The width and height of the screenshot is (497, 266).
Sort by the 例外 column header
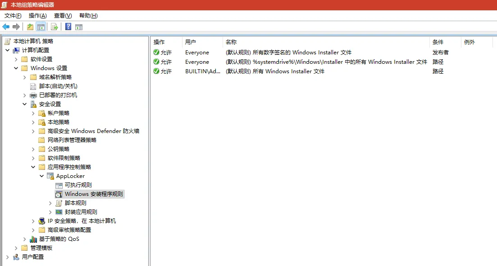(x=477, y=42)
